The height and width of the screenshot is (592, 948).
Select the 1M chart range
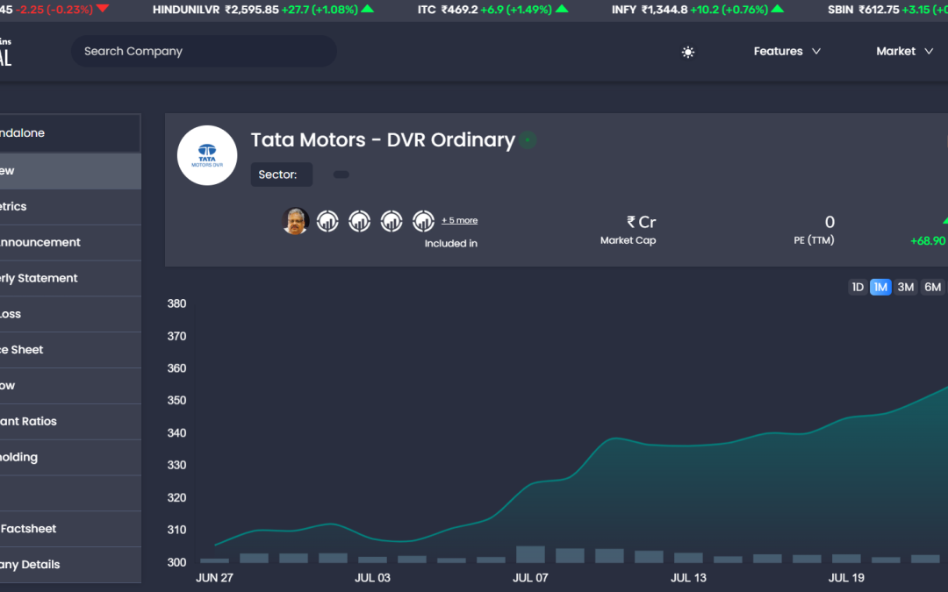(x=880, y=287)
